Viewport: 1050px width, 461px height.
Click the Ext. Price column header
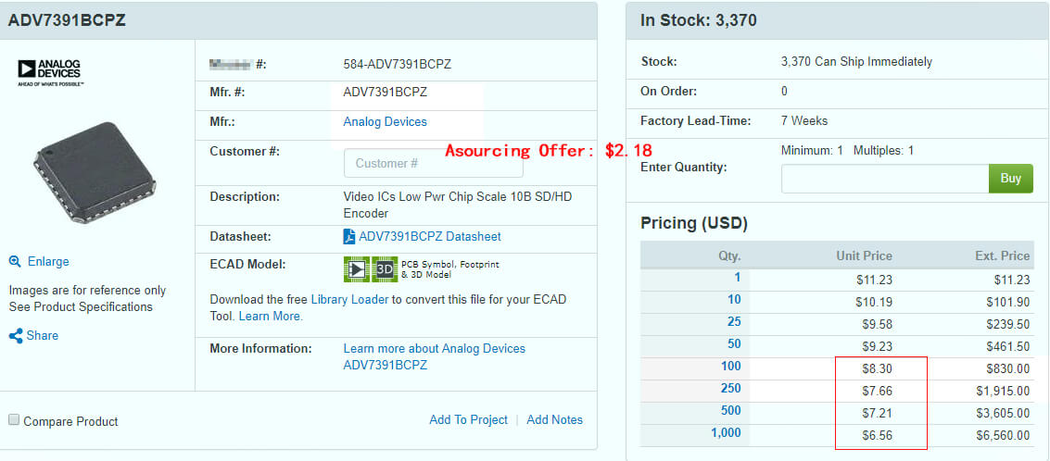click(x=1003, y=255)
